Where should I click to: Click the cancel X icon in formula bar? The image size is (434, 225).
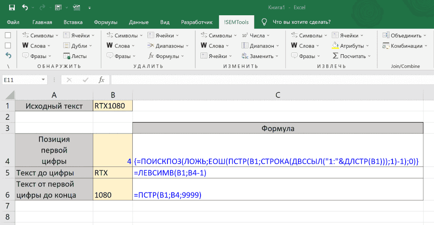[x=69, y=80]
